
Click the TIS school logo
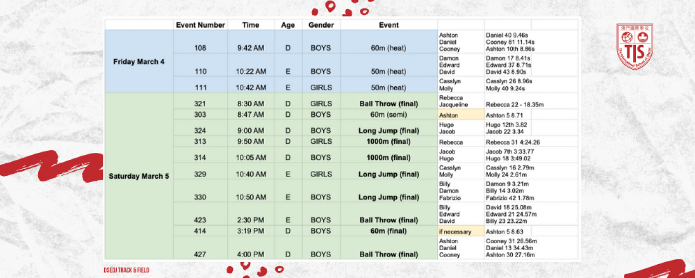(x=634, y=46)
